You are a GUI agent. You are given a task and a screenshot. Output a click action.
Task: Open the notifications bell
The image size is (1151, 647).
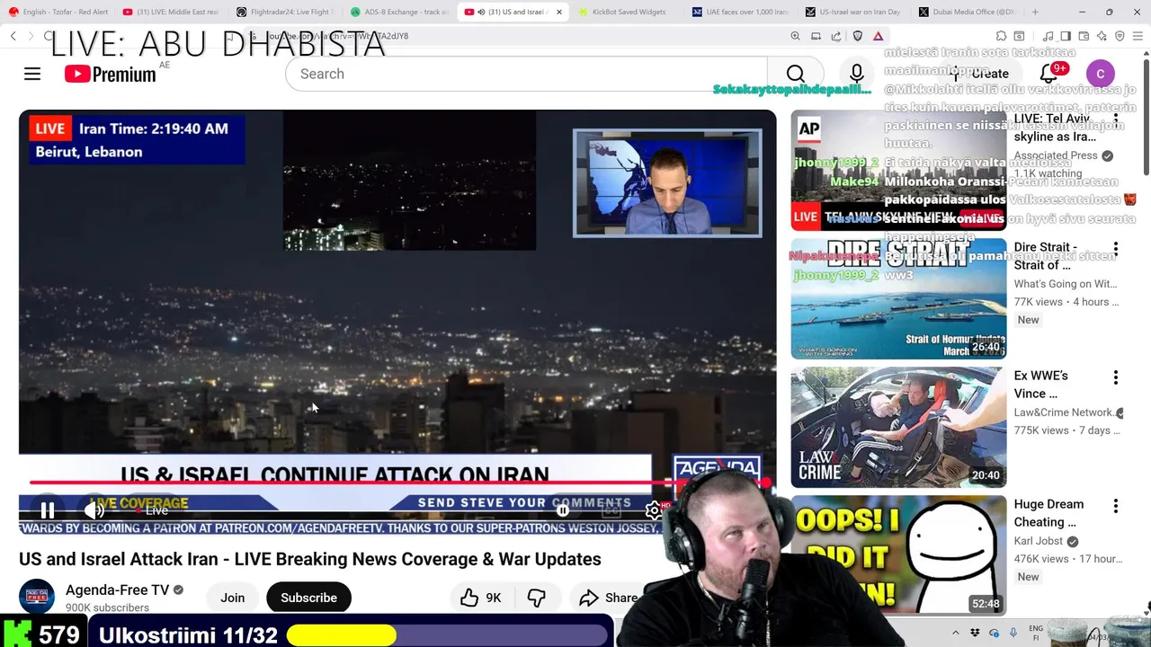click(x=1049, y=74)
